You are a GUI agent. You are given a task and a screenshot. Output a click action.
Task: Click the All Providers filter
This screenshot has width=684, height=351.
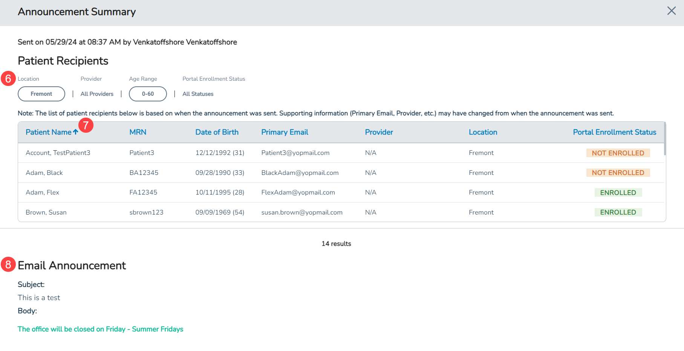coord(97,94)
